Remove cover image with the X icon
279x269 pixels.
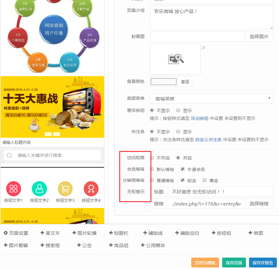[x=204, y=48]
